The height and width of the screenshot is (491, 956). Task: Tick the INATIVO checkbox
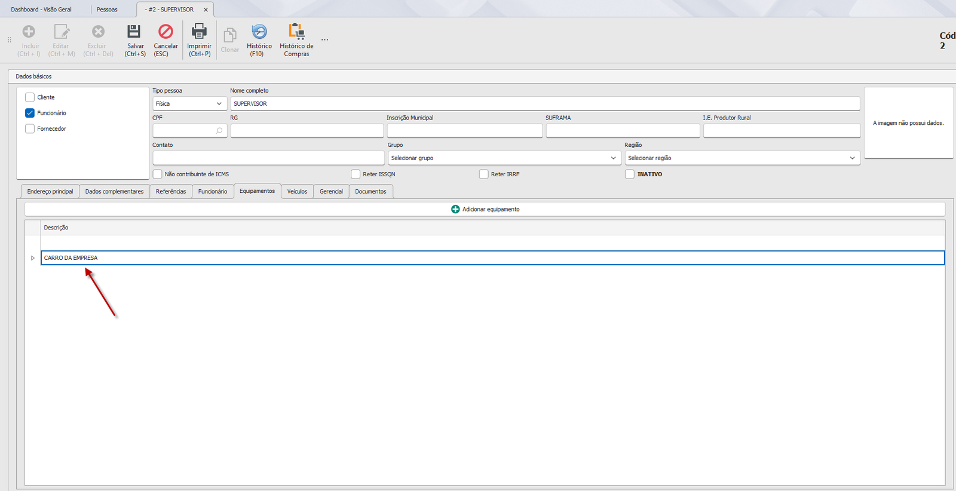tap(630, 174)
